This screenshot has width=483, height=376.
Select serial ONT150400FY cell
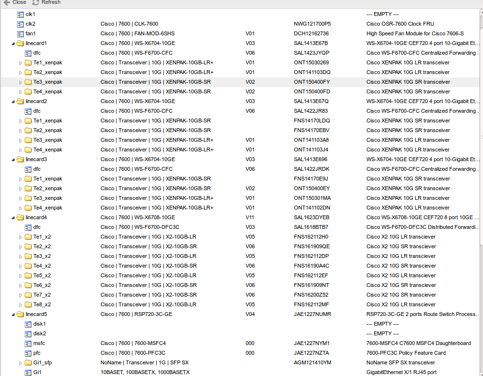pyautogui.click(x=312, y=82)
